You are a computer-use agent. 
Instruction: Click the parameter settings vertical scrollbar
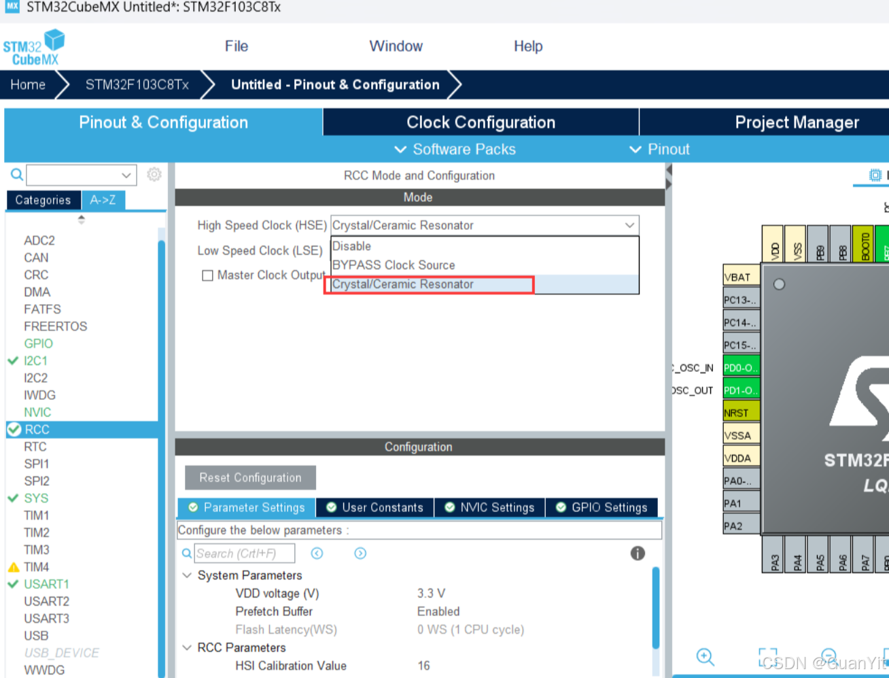pyautogui.click(x=656, y=607)
